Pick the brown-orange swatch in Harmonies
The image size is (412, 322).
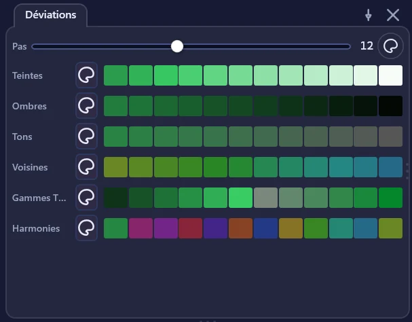pos(241,228)
